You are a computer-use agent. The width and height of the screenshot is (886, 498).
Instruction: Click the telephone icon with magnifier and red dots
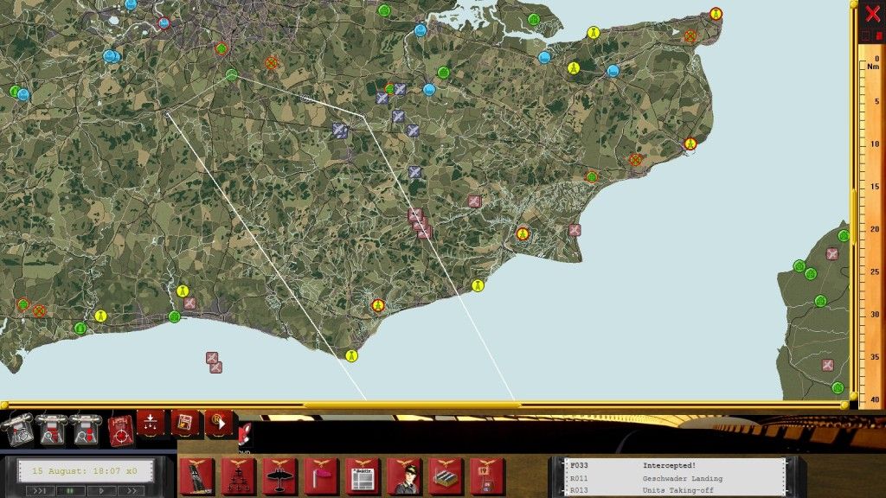tap(86, 431)
